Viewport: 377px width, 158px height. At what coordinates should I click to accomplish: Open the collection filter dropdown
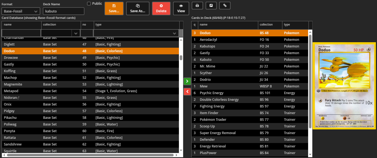76,33
